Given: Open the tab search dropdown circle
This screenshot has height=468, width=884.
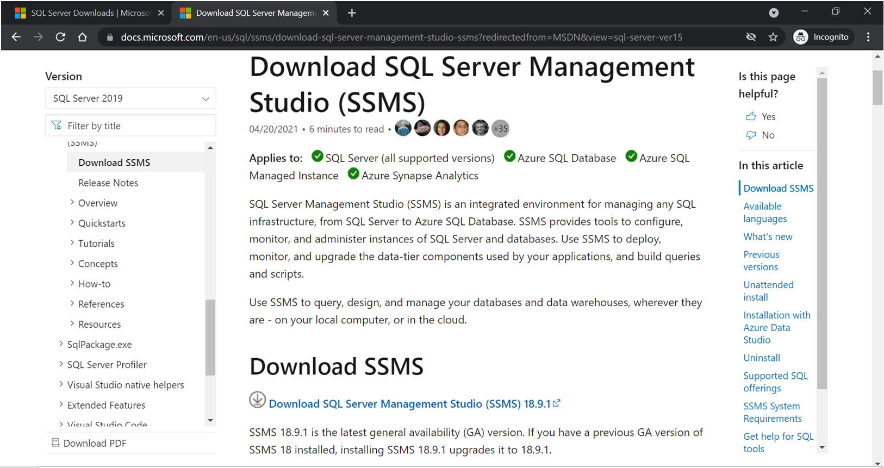Looking at the screenshot, I should click(x=774, y=13).
